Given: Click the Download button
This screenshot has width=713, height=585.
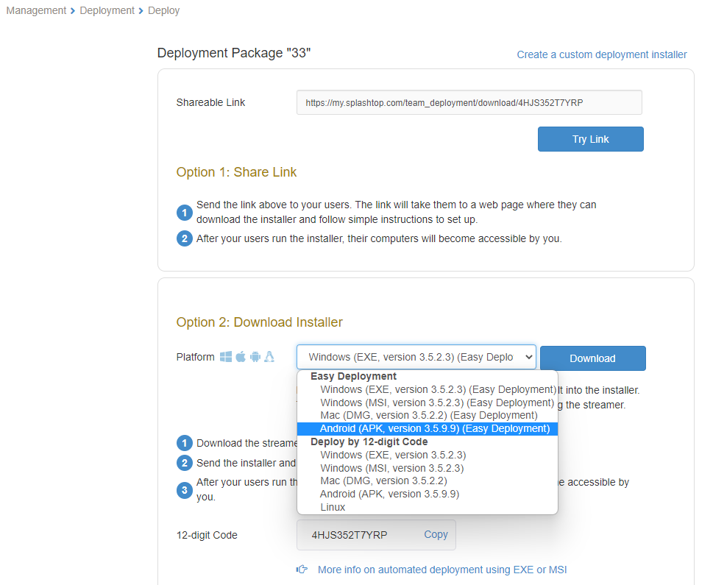Looking at the screenshot, I should [592, 358].
